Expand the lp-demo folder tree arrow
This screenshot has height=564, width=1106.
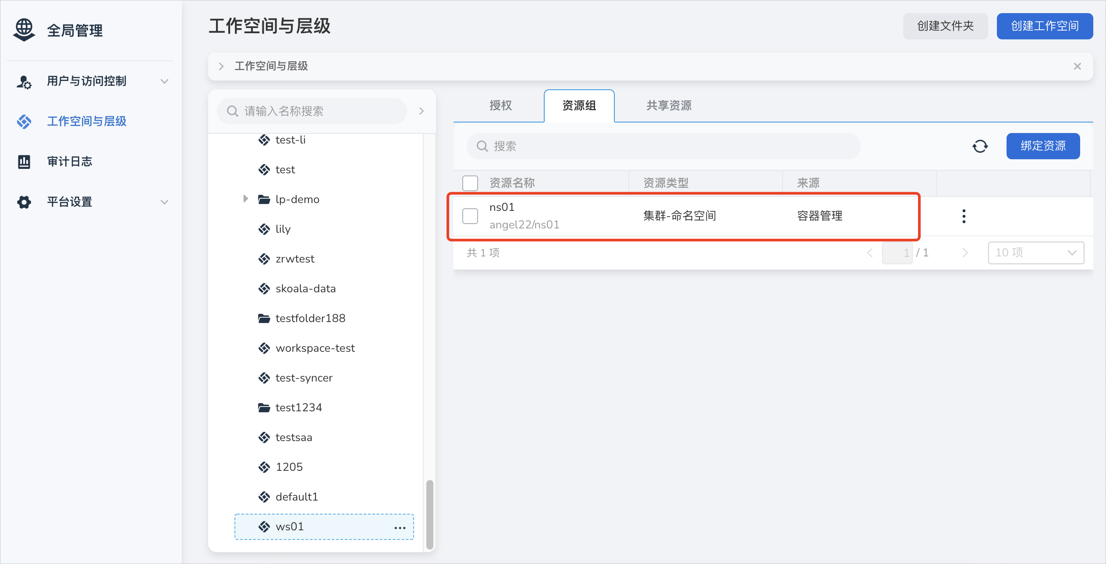(x=245, y=199)
